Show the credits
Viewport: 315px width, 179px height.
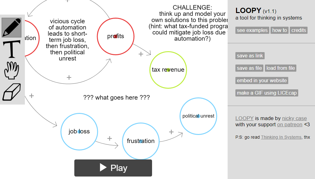(x=299, y=30)
